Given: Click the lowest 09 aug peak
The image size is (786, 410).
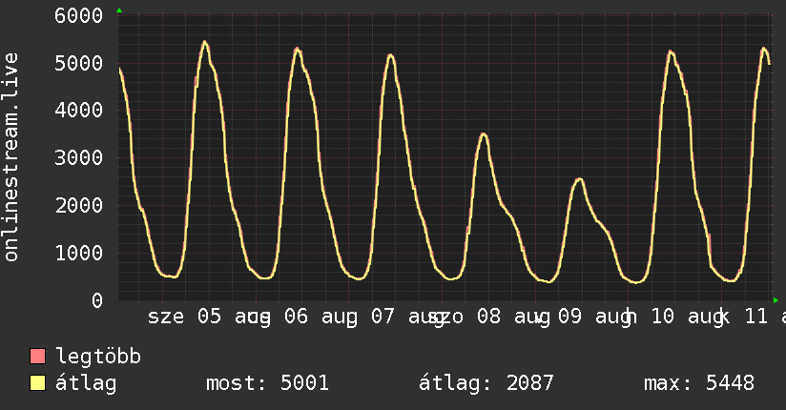Looking at the screenshot, I should pos(579,179).
